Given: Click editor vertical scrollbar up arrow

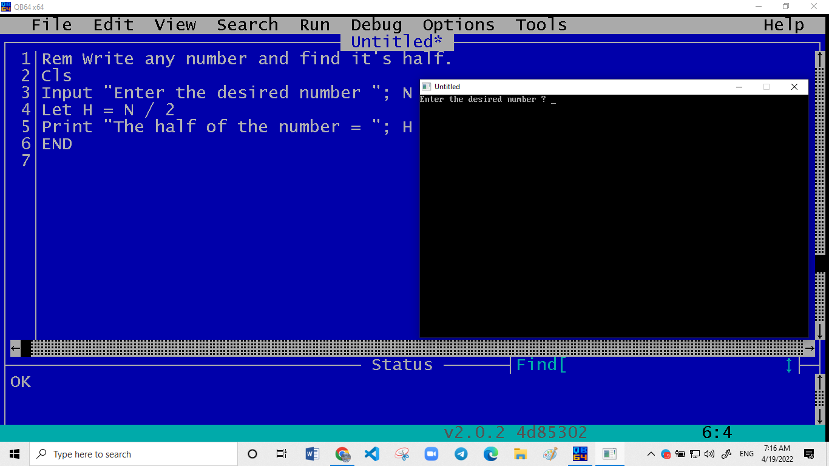Looking at the screenshot, I should coord(820,59).
